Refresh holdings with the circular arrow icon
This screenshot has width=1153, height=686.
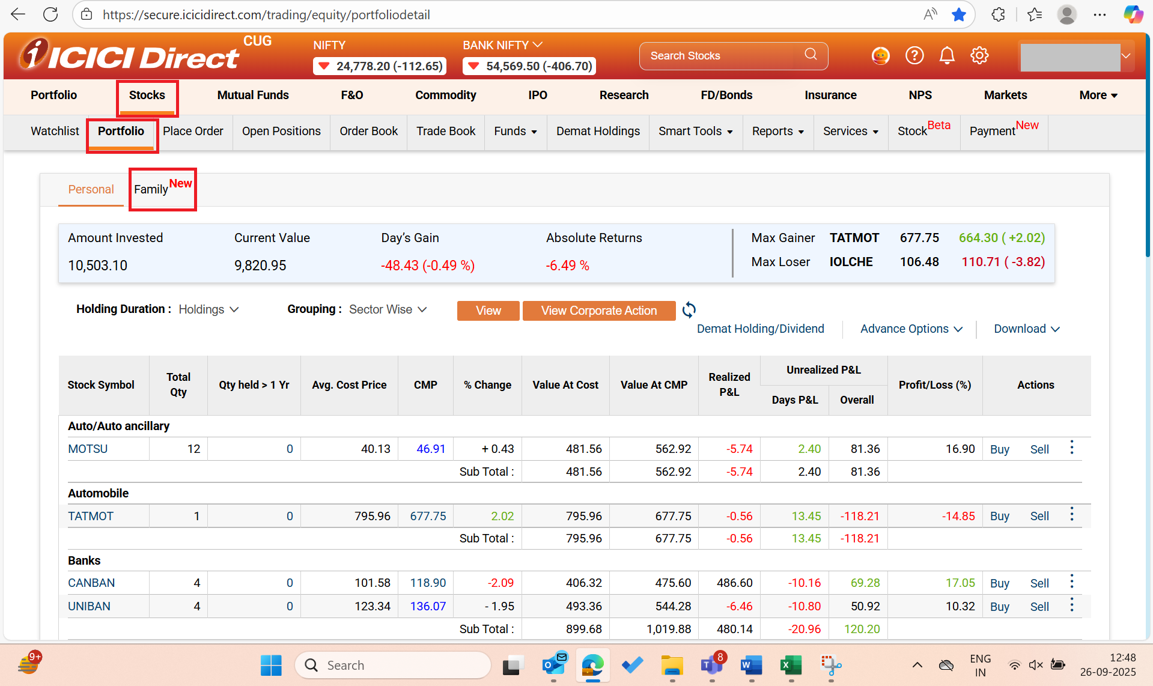[689, 310]
